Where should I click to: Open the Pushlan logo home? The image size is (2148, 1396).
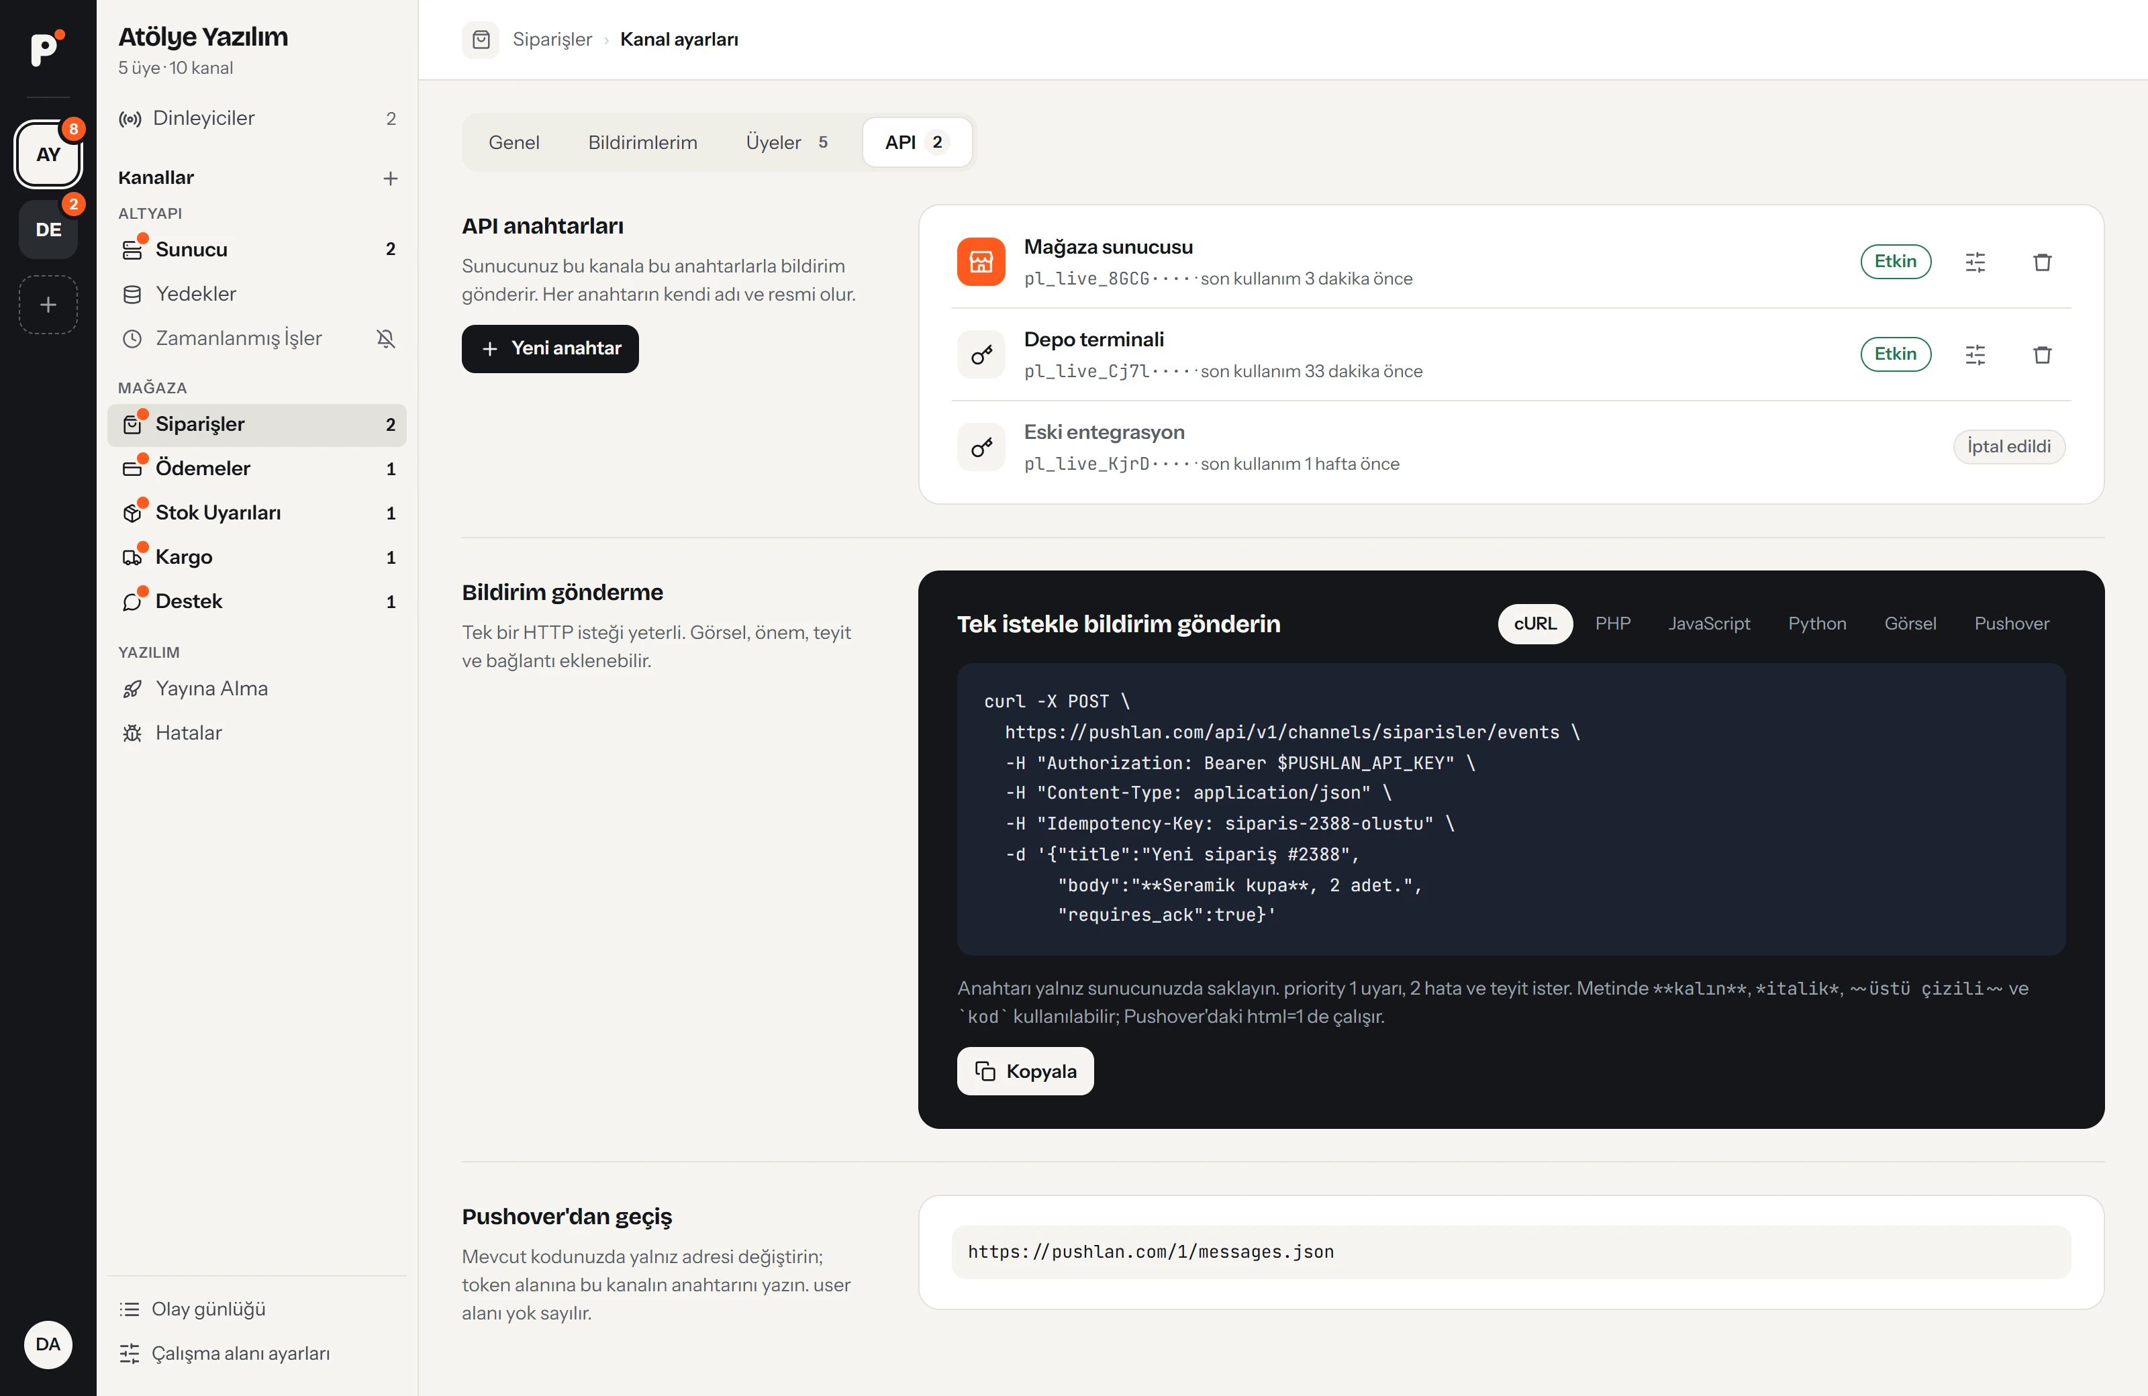coord(47,48)
